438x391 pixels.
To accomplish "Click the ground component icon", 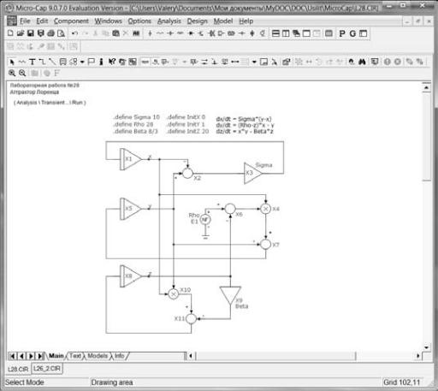I will point(150,33).
